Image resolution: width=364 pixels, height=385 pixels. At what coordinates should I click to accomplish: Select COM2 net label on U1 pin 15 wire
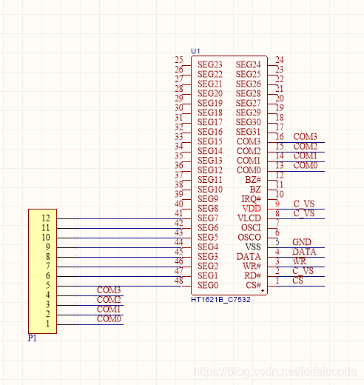[306, 147]
